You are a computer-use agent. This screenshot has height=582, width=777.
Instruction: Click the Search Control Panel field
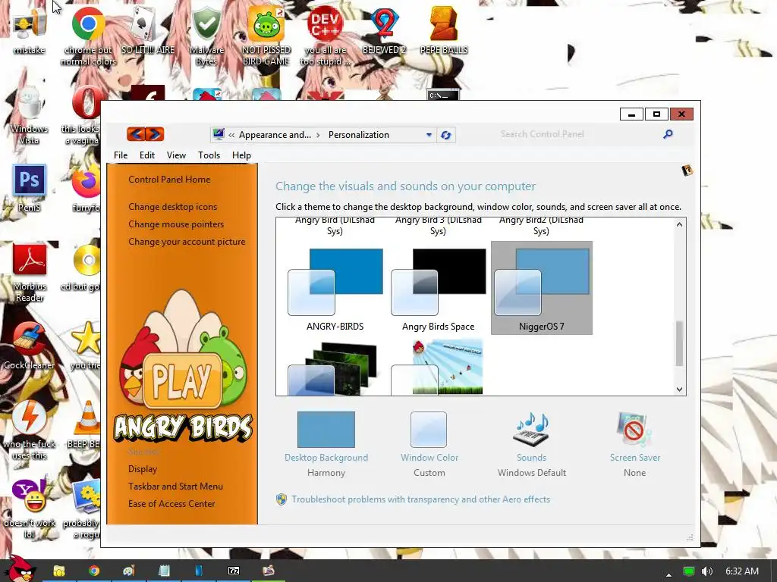pyautogui.click(x=580, y=134)
